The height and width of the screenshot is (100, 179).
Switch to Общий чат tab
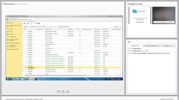135,46
